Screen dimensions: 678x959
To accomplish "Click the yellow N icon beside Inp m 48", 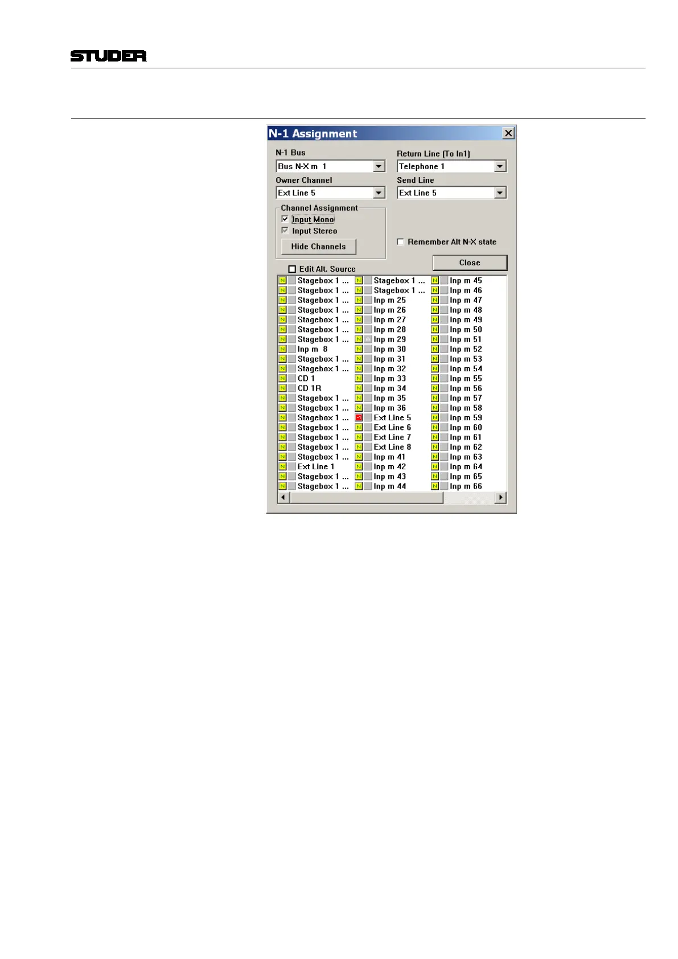I will click(x=435, y=310).
